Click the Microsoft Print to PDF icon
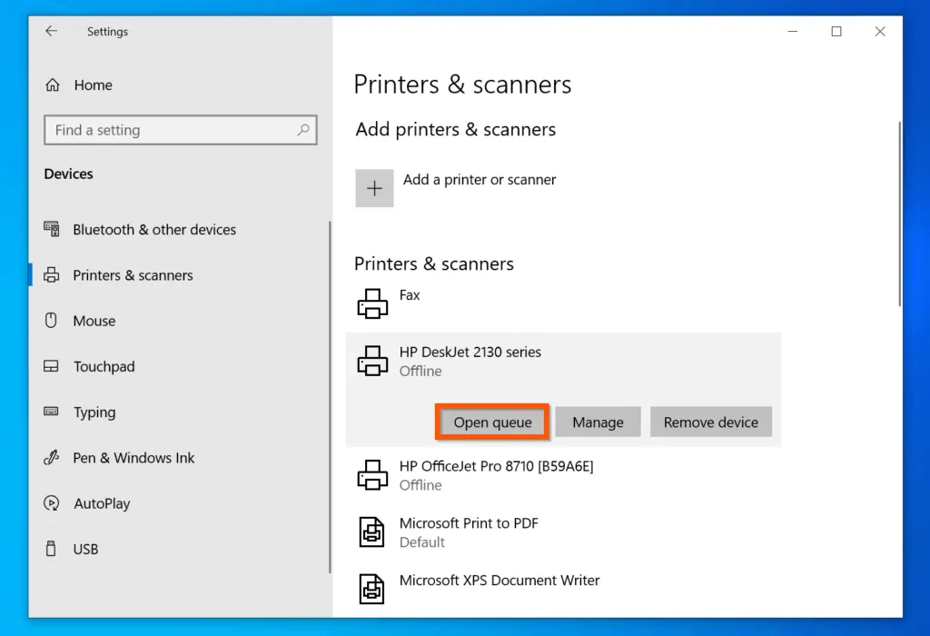The image size is (930, 636). (x=371, y=532)
